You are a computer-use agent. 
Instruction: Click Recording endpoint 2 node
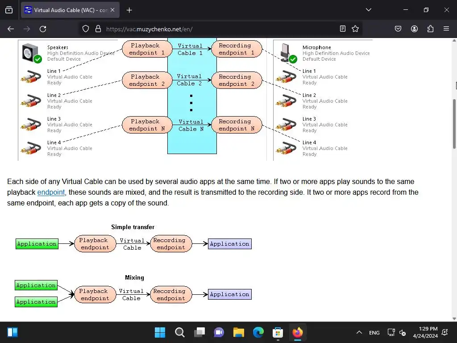tap(237, 80)
